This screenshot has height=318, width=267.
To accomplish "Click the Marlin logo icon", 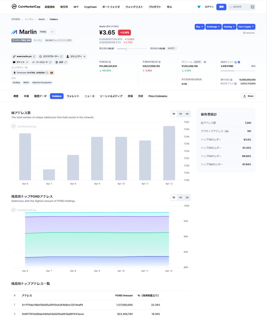I will click(14, 32).
